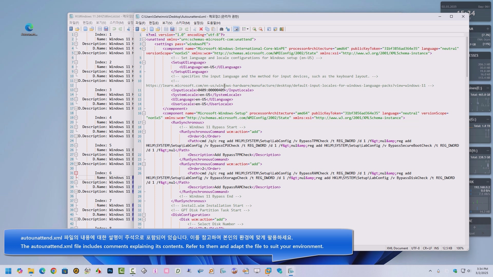This screenshot has width=493, height=277.
Task: Open the 스키마(M) menu
Action: click(x=183, y=23)
